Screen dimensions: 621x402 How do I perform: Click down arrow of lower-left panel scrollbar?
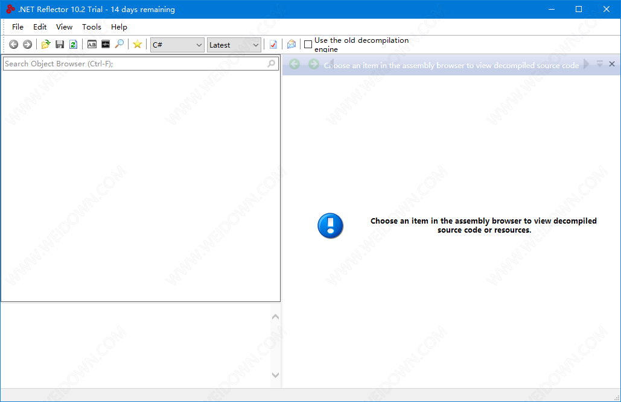pyautogui.click(x=276, y=375)
